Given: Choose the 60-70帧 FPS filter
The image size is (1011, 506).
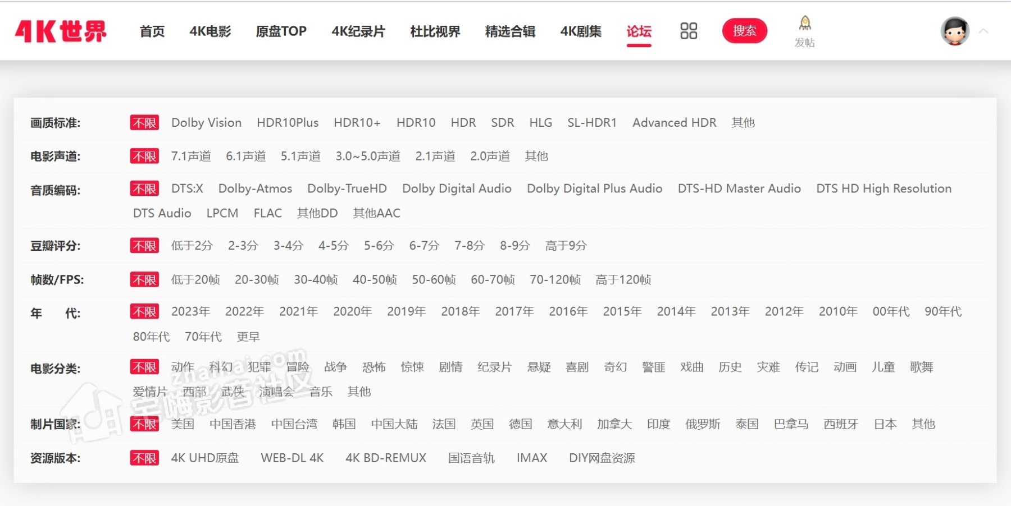Looking at the screenshot, I should tap(493, 279).
